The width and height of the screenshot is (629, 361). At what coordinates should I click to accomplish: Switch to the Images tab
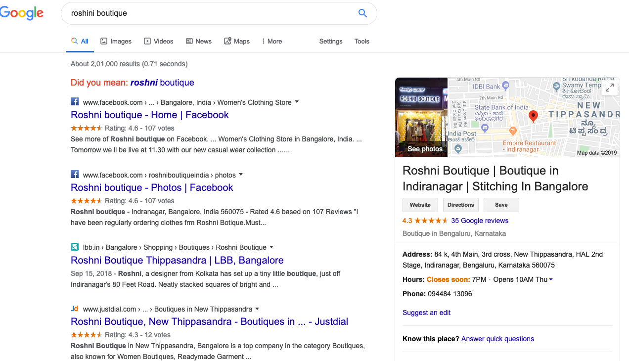click(116, 41)
